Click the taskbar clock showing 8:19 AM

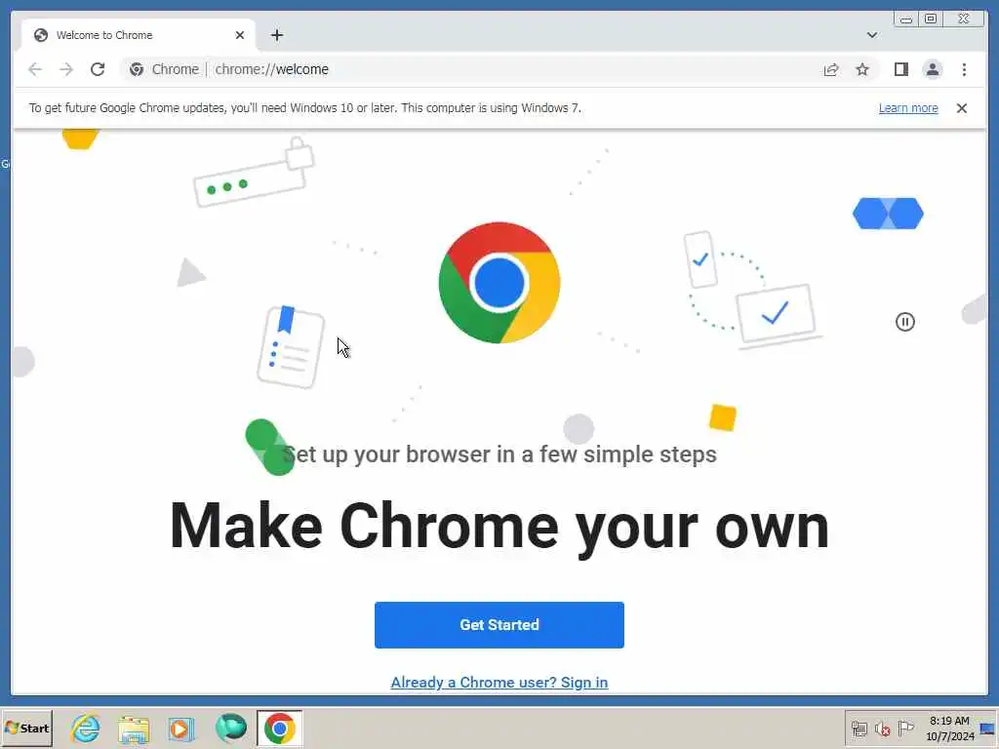click(x=950, y=729)
